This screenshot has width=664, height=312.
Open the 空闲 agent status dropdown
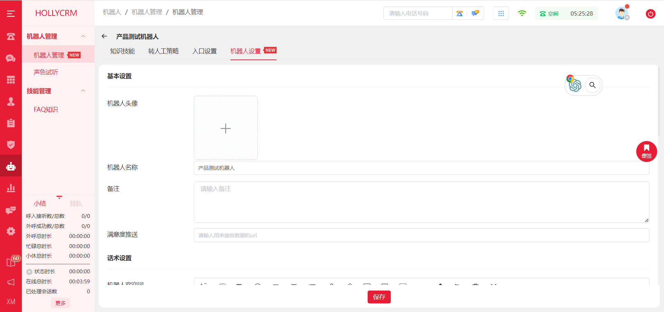[549, 13]
